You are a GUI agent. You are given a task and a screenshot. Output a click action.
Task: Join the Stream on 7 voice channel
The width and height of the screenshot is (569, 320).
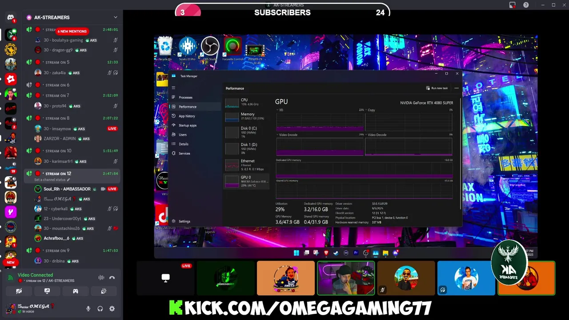coord(71,96)
